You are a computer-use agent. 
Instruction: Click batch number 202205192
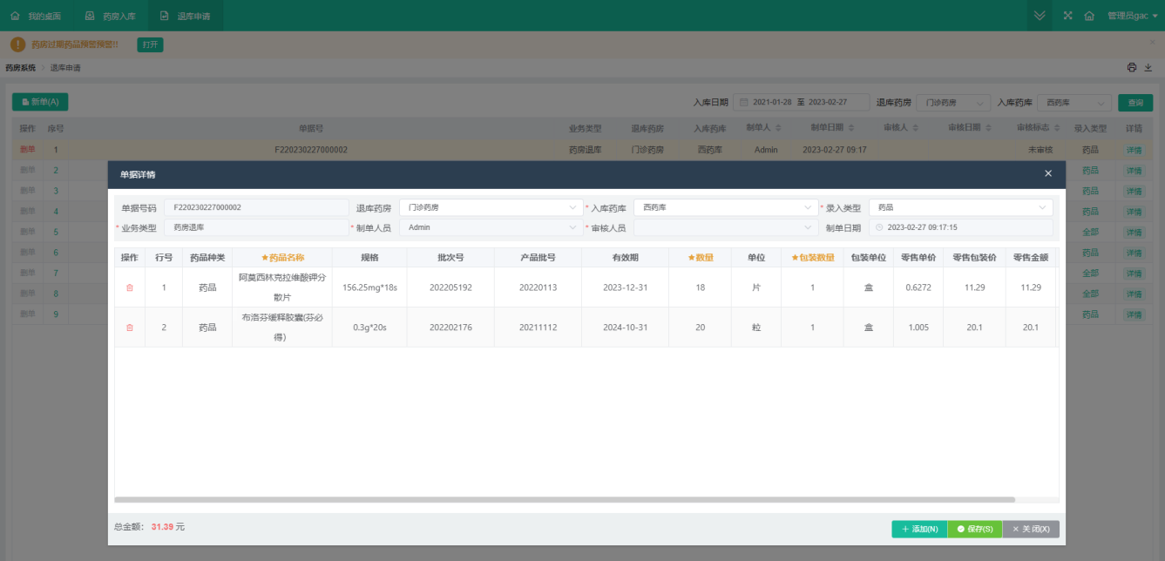(x=450, y=287)
